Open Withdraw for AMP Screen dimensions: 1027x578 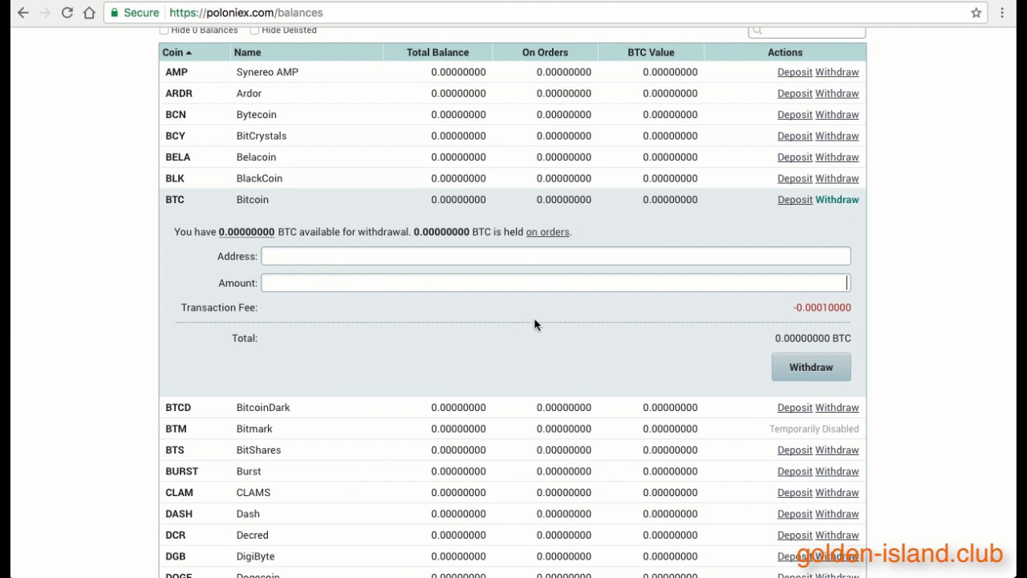(x=837, y=72)
